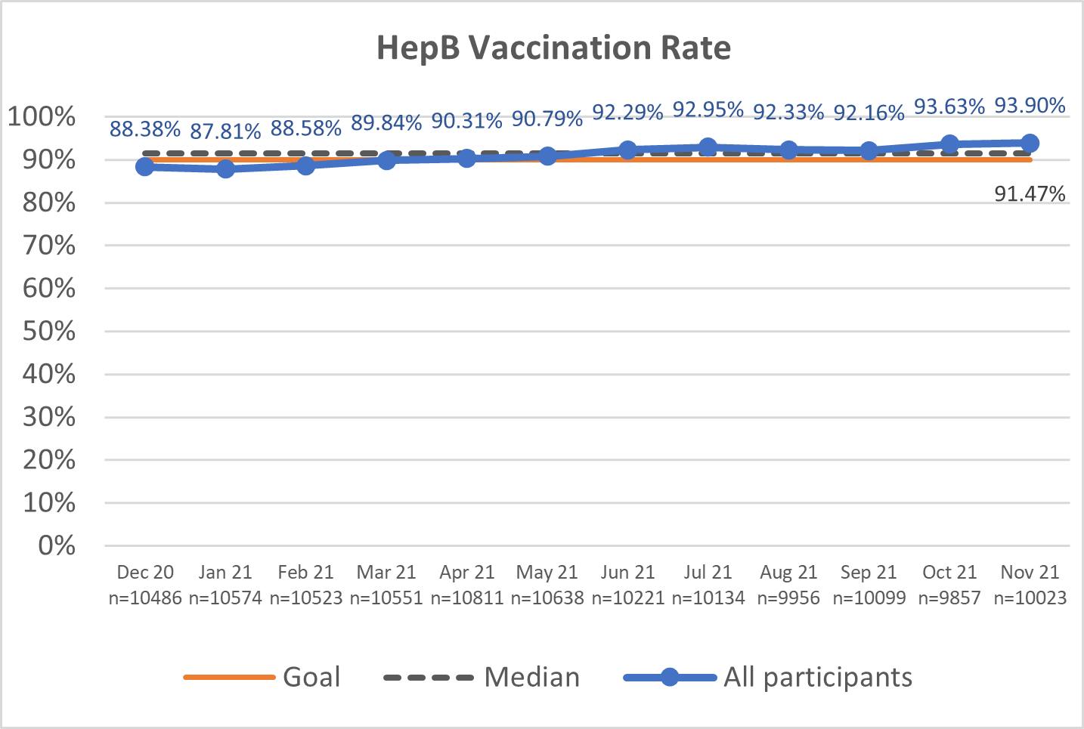Select the Goal legend entry
The width and height of the screenshot is (1084, 729).
point(311,677)
